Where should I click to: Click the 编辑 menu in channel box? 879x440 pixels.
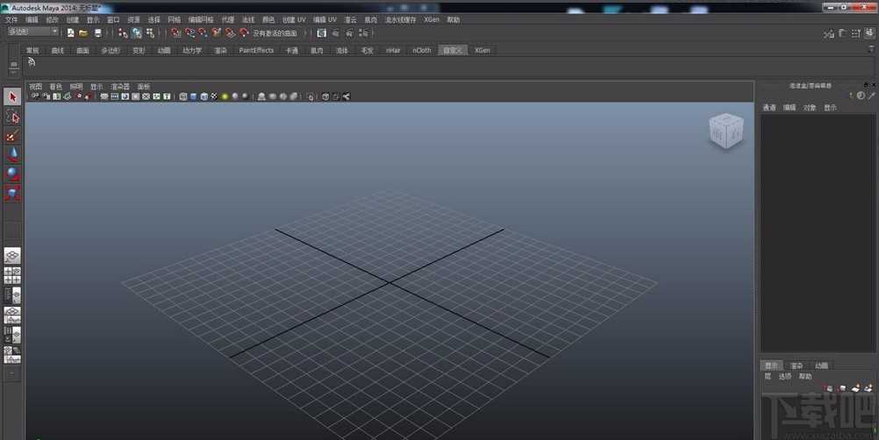(790, 108)
